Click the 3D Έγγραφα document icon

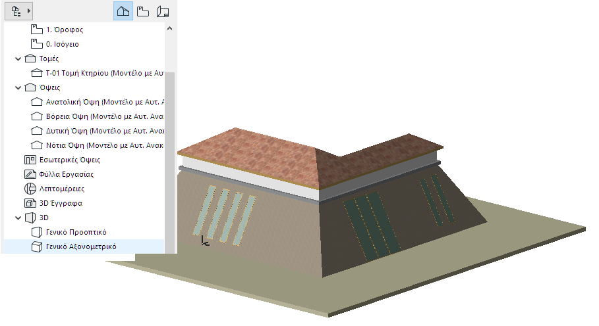click(30, 203)
